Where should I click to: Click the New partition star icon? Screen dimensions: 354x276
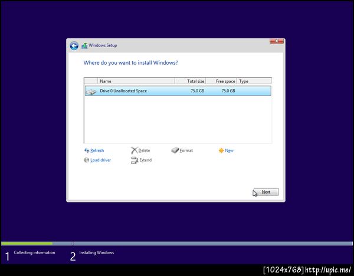point(221,151)
